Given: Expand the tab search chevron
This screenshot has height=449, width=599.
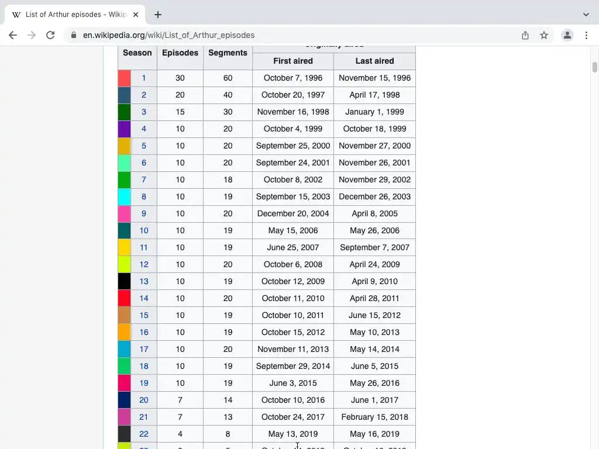Looking at the screenshot, I should [586, 15].
